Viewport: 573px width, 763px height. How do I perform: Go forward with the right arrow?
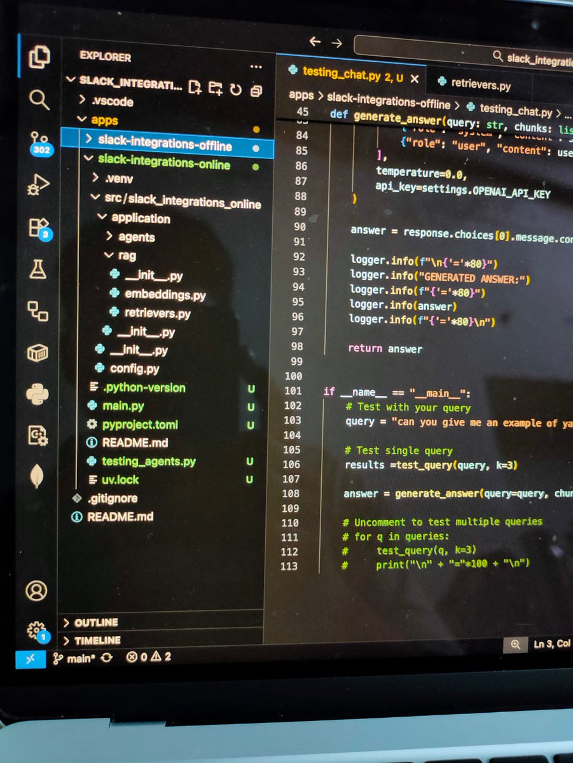click(x=337, y=43)
